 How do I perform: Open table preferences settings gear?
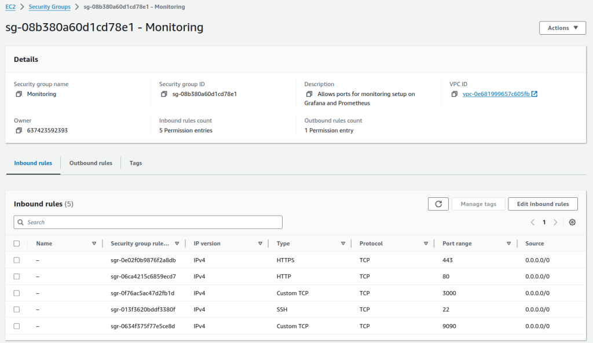[x=572, y=222]
